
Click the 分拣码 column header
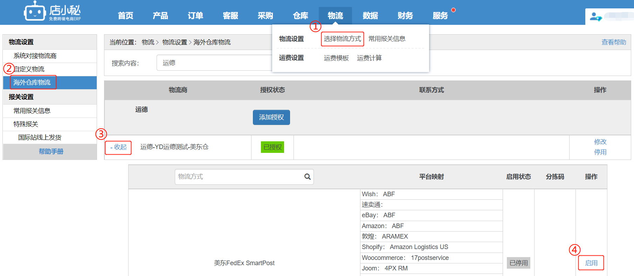coord(555,177)
